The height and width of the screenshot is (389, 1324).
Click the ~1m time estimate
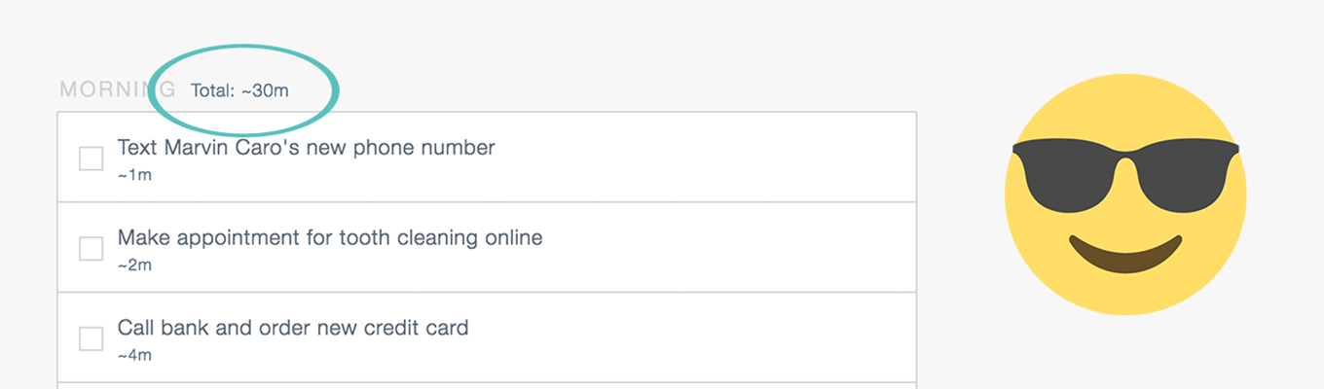pyautogui.click(x=134, y=176)
